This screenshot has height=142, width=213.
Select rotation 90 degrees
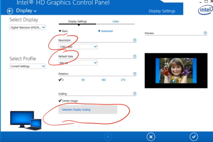click(x=83, y=80)
